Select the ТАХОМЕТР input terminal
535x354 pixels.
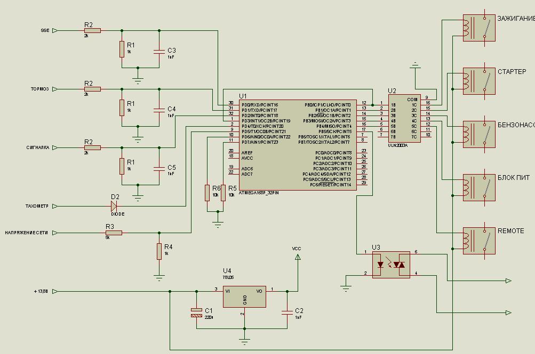click(55, 206)
